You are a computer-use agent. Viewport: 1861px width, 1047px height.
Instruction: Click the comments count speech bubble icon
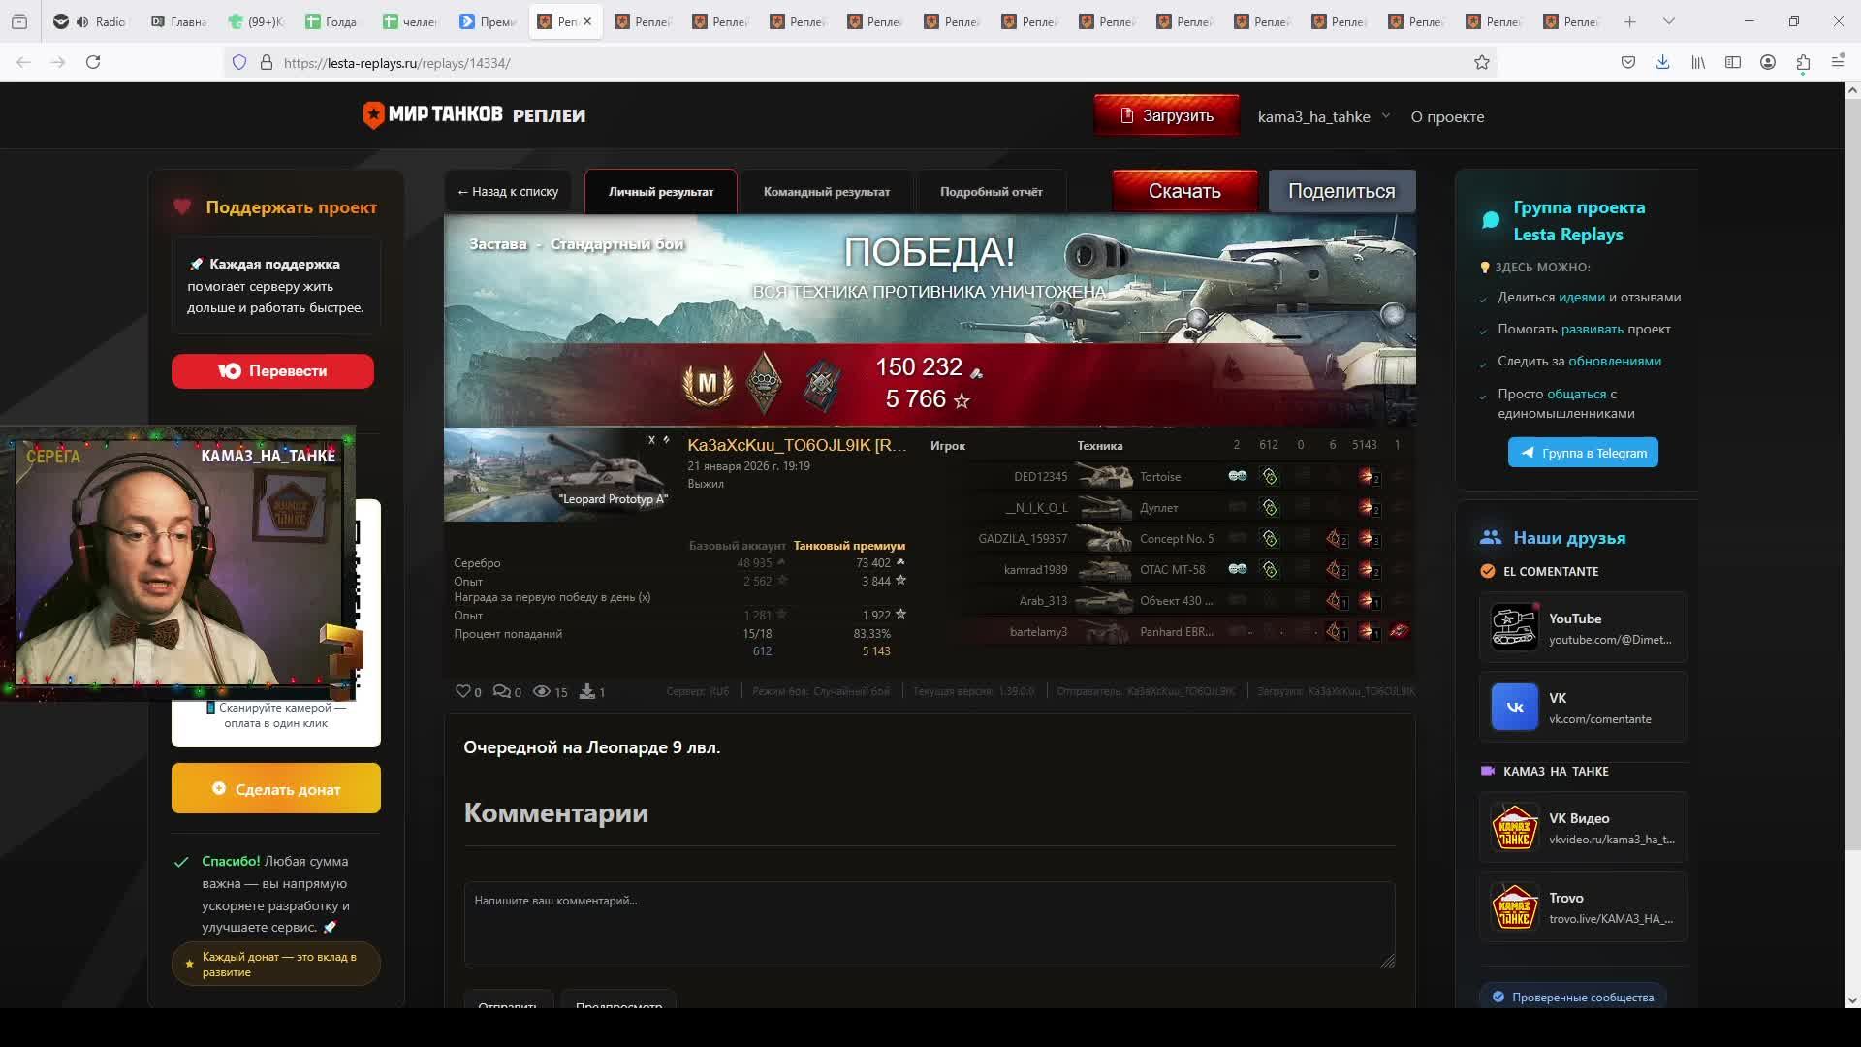(501, 692)
